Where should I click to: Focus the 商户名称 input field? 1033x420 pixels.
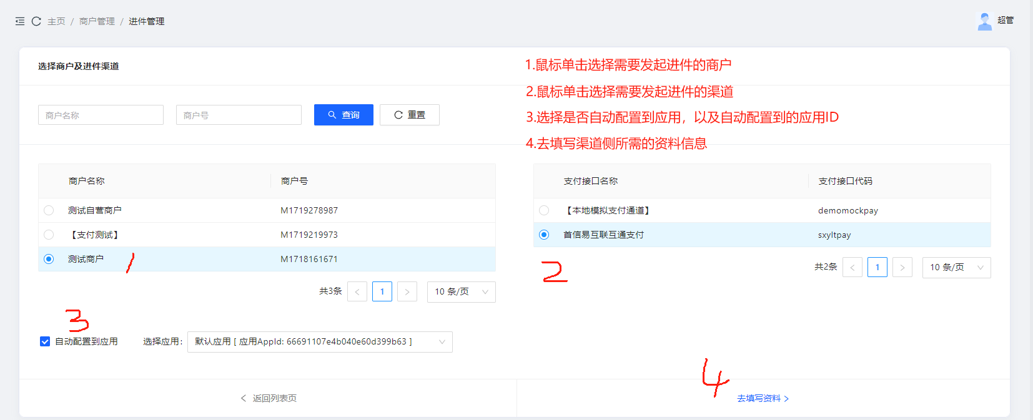click(101, 115)
